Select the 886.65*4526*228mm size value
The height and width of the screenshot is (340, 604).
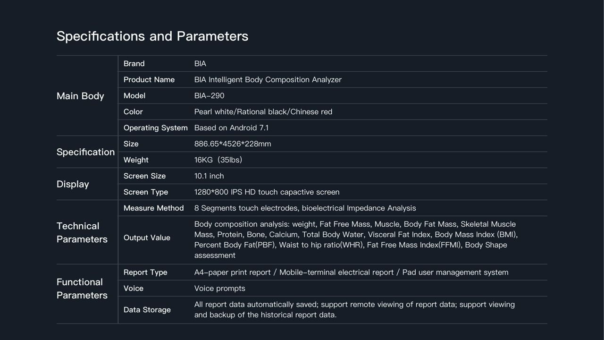click(x=233, y=144)
